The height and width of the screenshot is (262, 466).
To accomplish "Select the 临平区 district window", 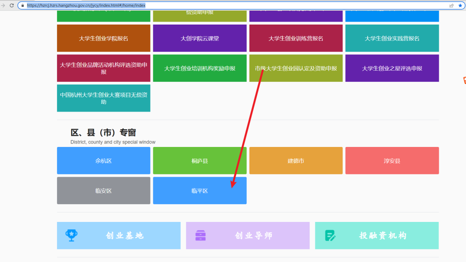I will click(200, 190).
